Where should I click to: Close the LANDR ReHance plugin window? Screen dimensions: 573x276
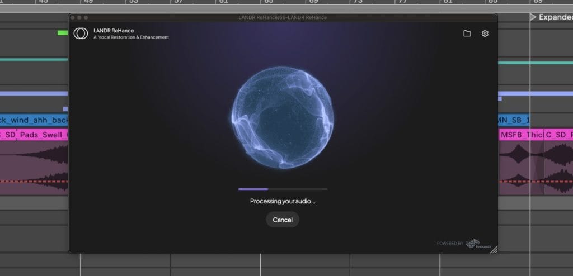(73, 18)
